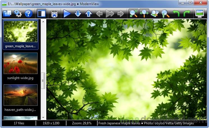The height and width of the screenshot is (128, 209).
Task: Toggle fit-to-width zoom magnifier icon
Action: pos(144,13)
